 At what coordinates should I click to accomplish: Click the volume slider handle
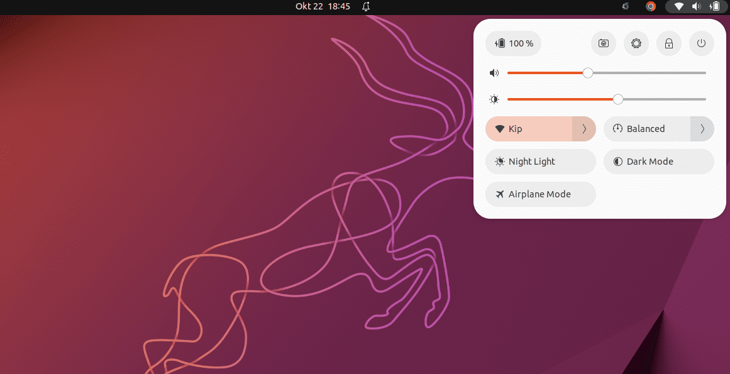pos(587,73)
